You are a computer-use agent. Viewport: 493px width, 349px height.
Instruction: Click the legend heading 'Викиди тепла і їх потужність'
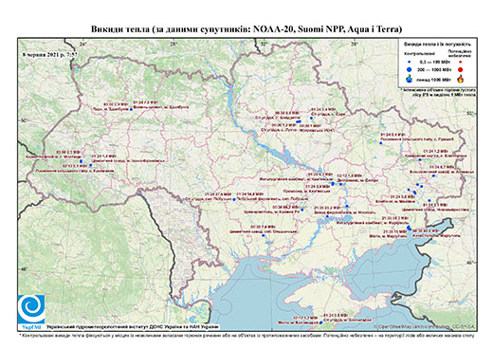click(x=437, y=45)
